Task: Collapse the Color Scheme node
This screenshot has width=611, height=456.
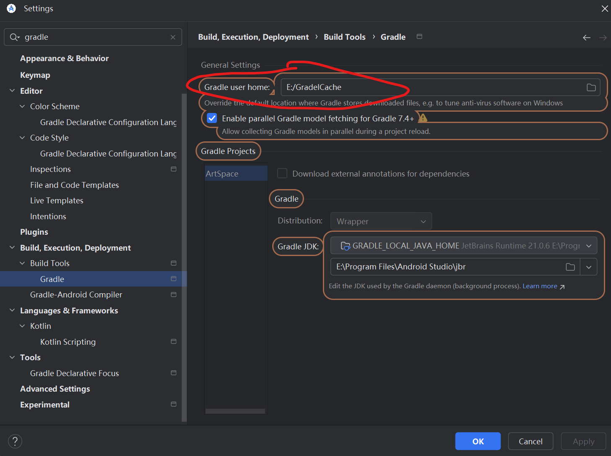Action: 22,106
